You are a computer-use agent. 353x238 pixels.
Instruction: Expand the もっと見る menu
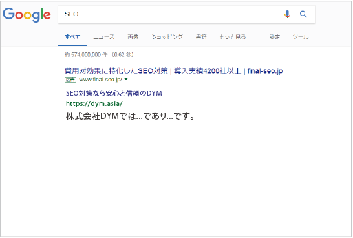pyautogui.click(x=233, y=37)
